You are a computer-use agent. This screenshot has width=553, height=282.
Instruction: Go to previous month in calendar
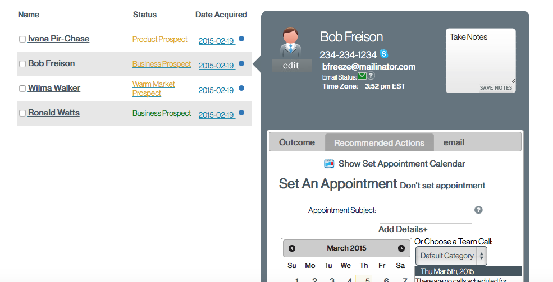292,248
